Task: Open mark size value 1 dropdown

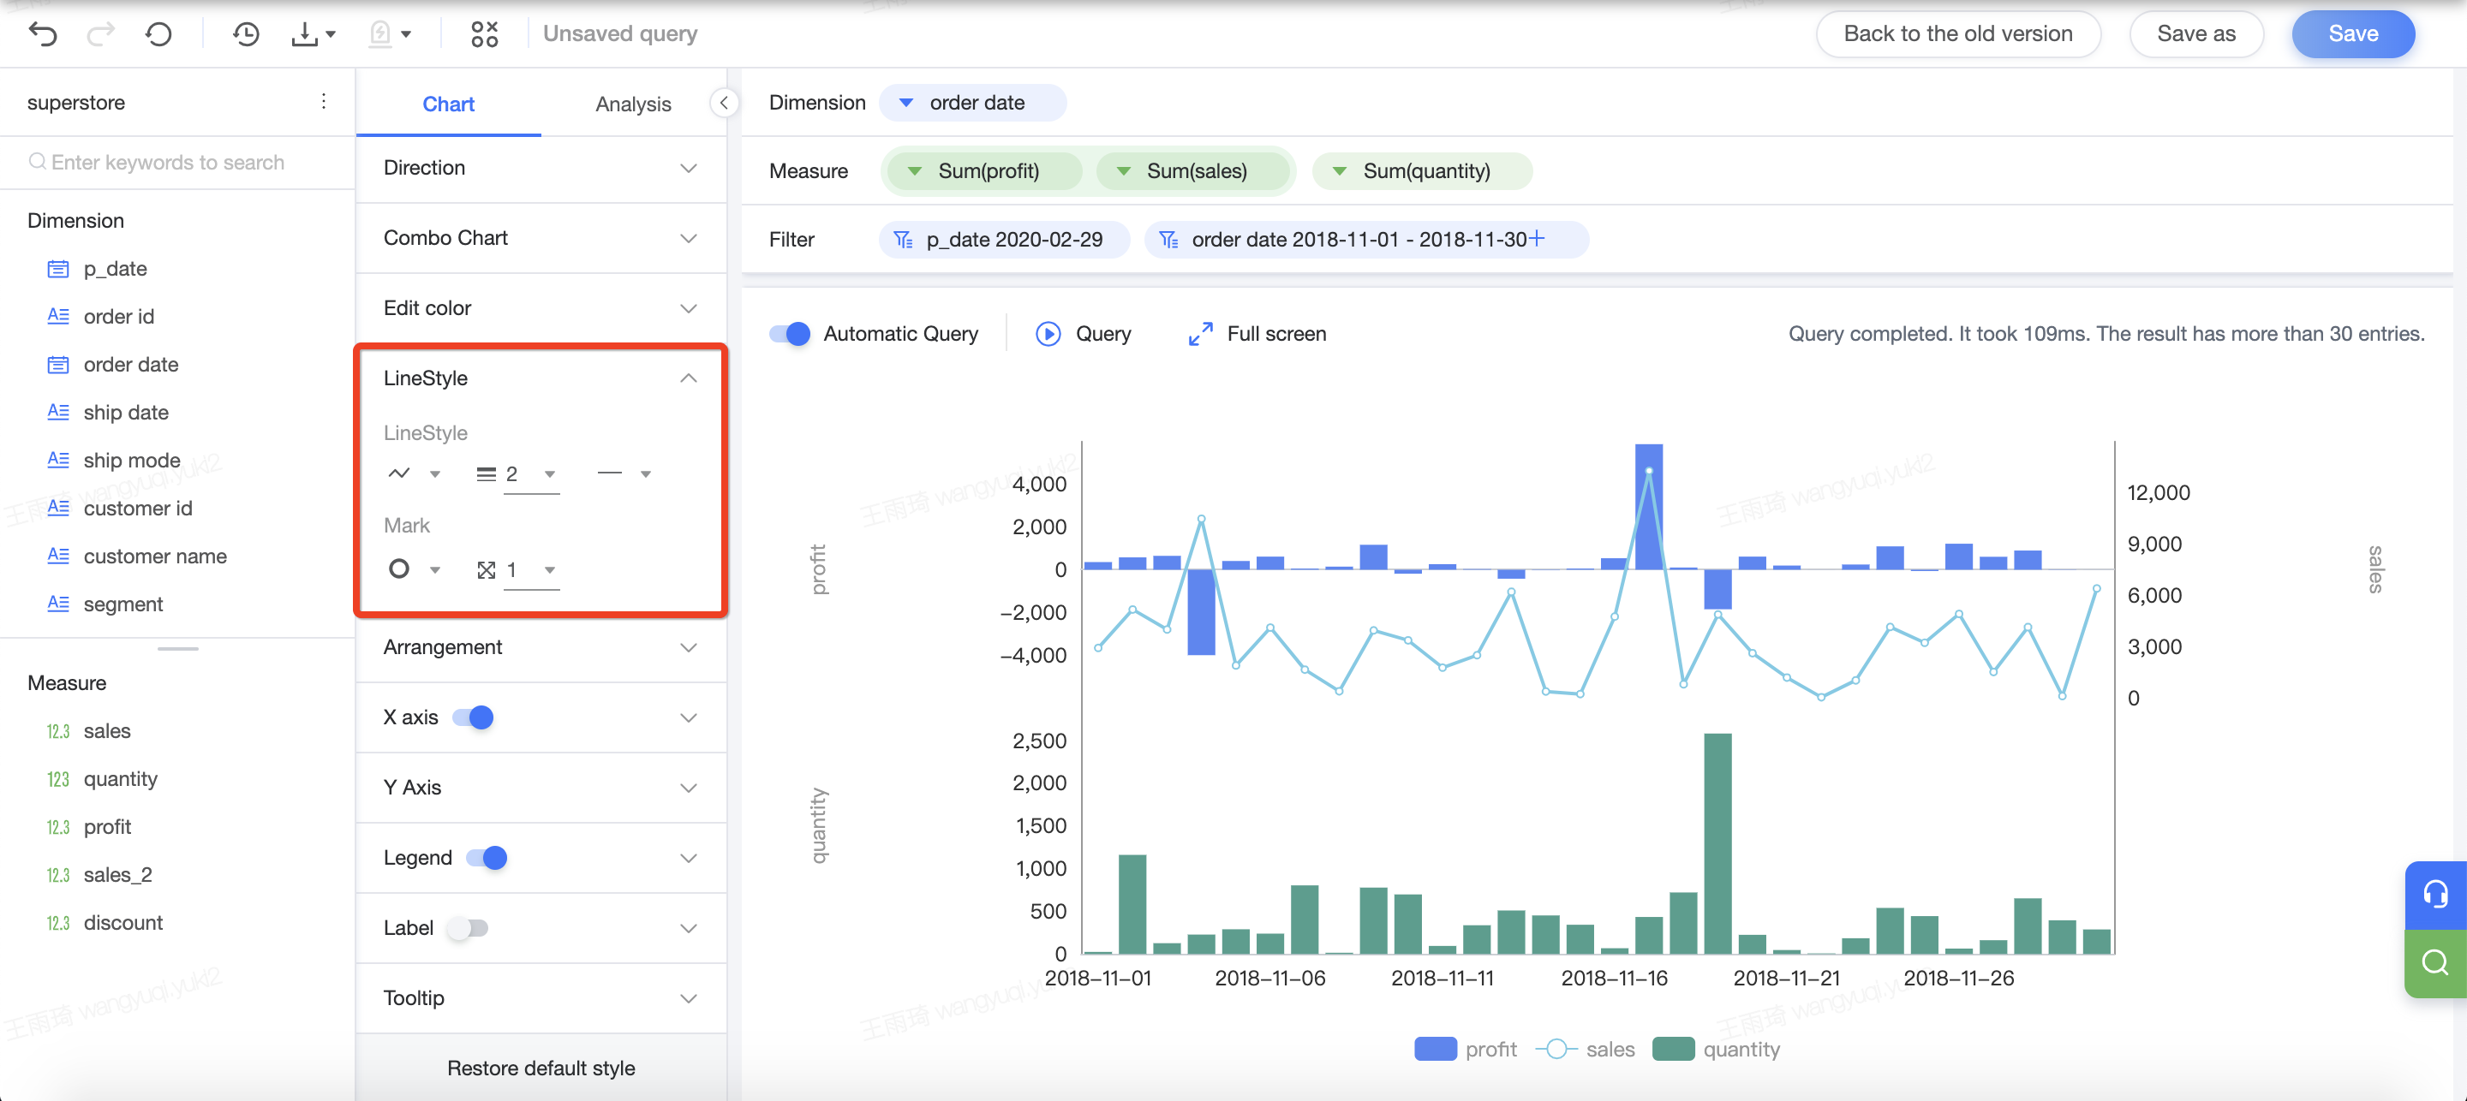Action: click(531, 569)
